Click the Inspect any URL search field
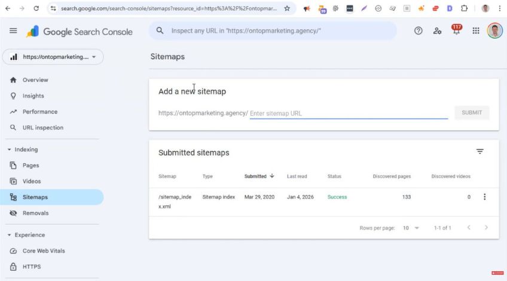This screenshot has height=281, width=507. pyautogui.click(x=273, y=30)
